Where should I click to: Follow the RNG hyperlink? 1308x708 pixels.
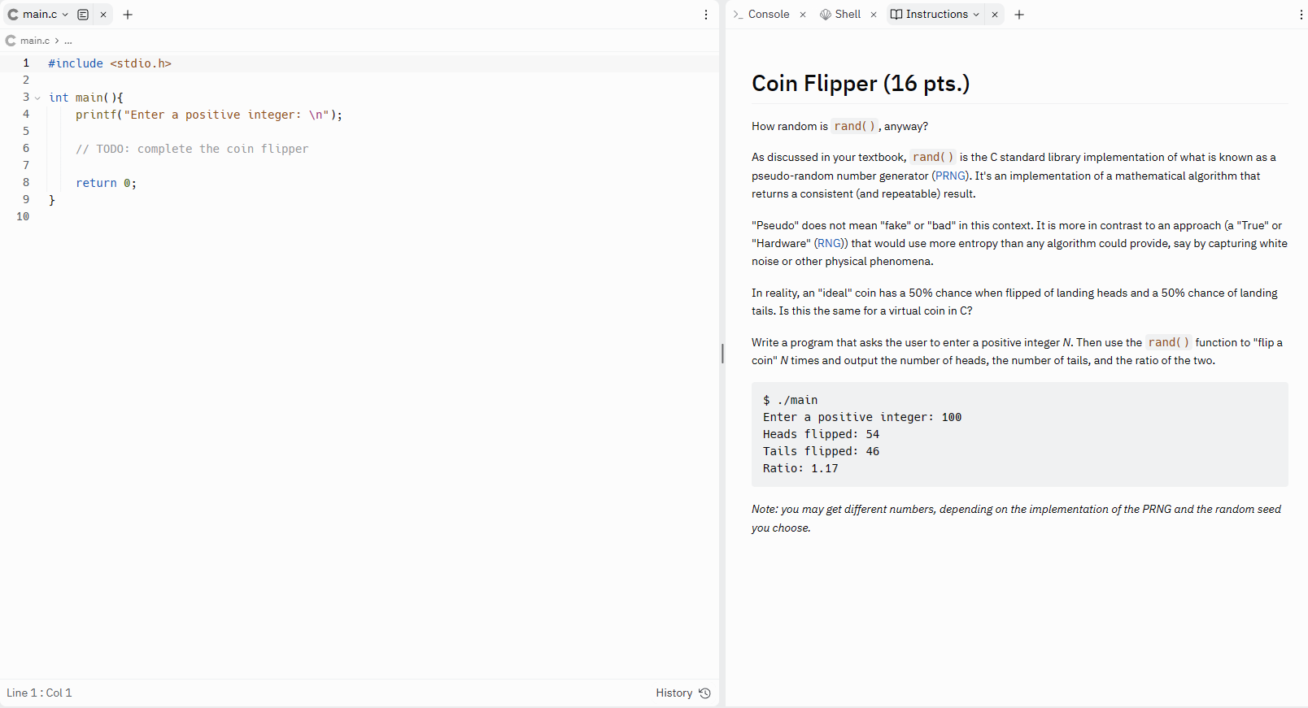click(830, 243)
